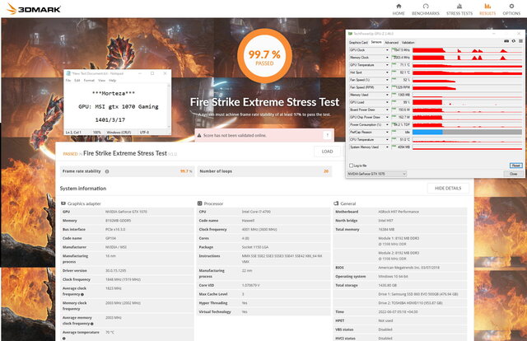Select the Sensors tab in GPU-Z
Viewport: 527px width, 341px height.
point(376,42)
